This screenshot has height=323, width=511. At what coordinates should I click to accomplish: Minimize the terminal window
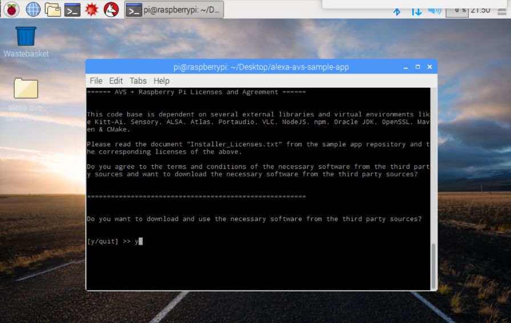[405, 67]
